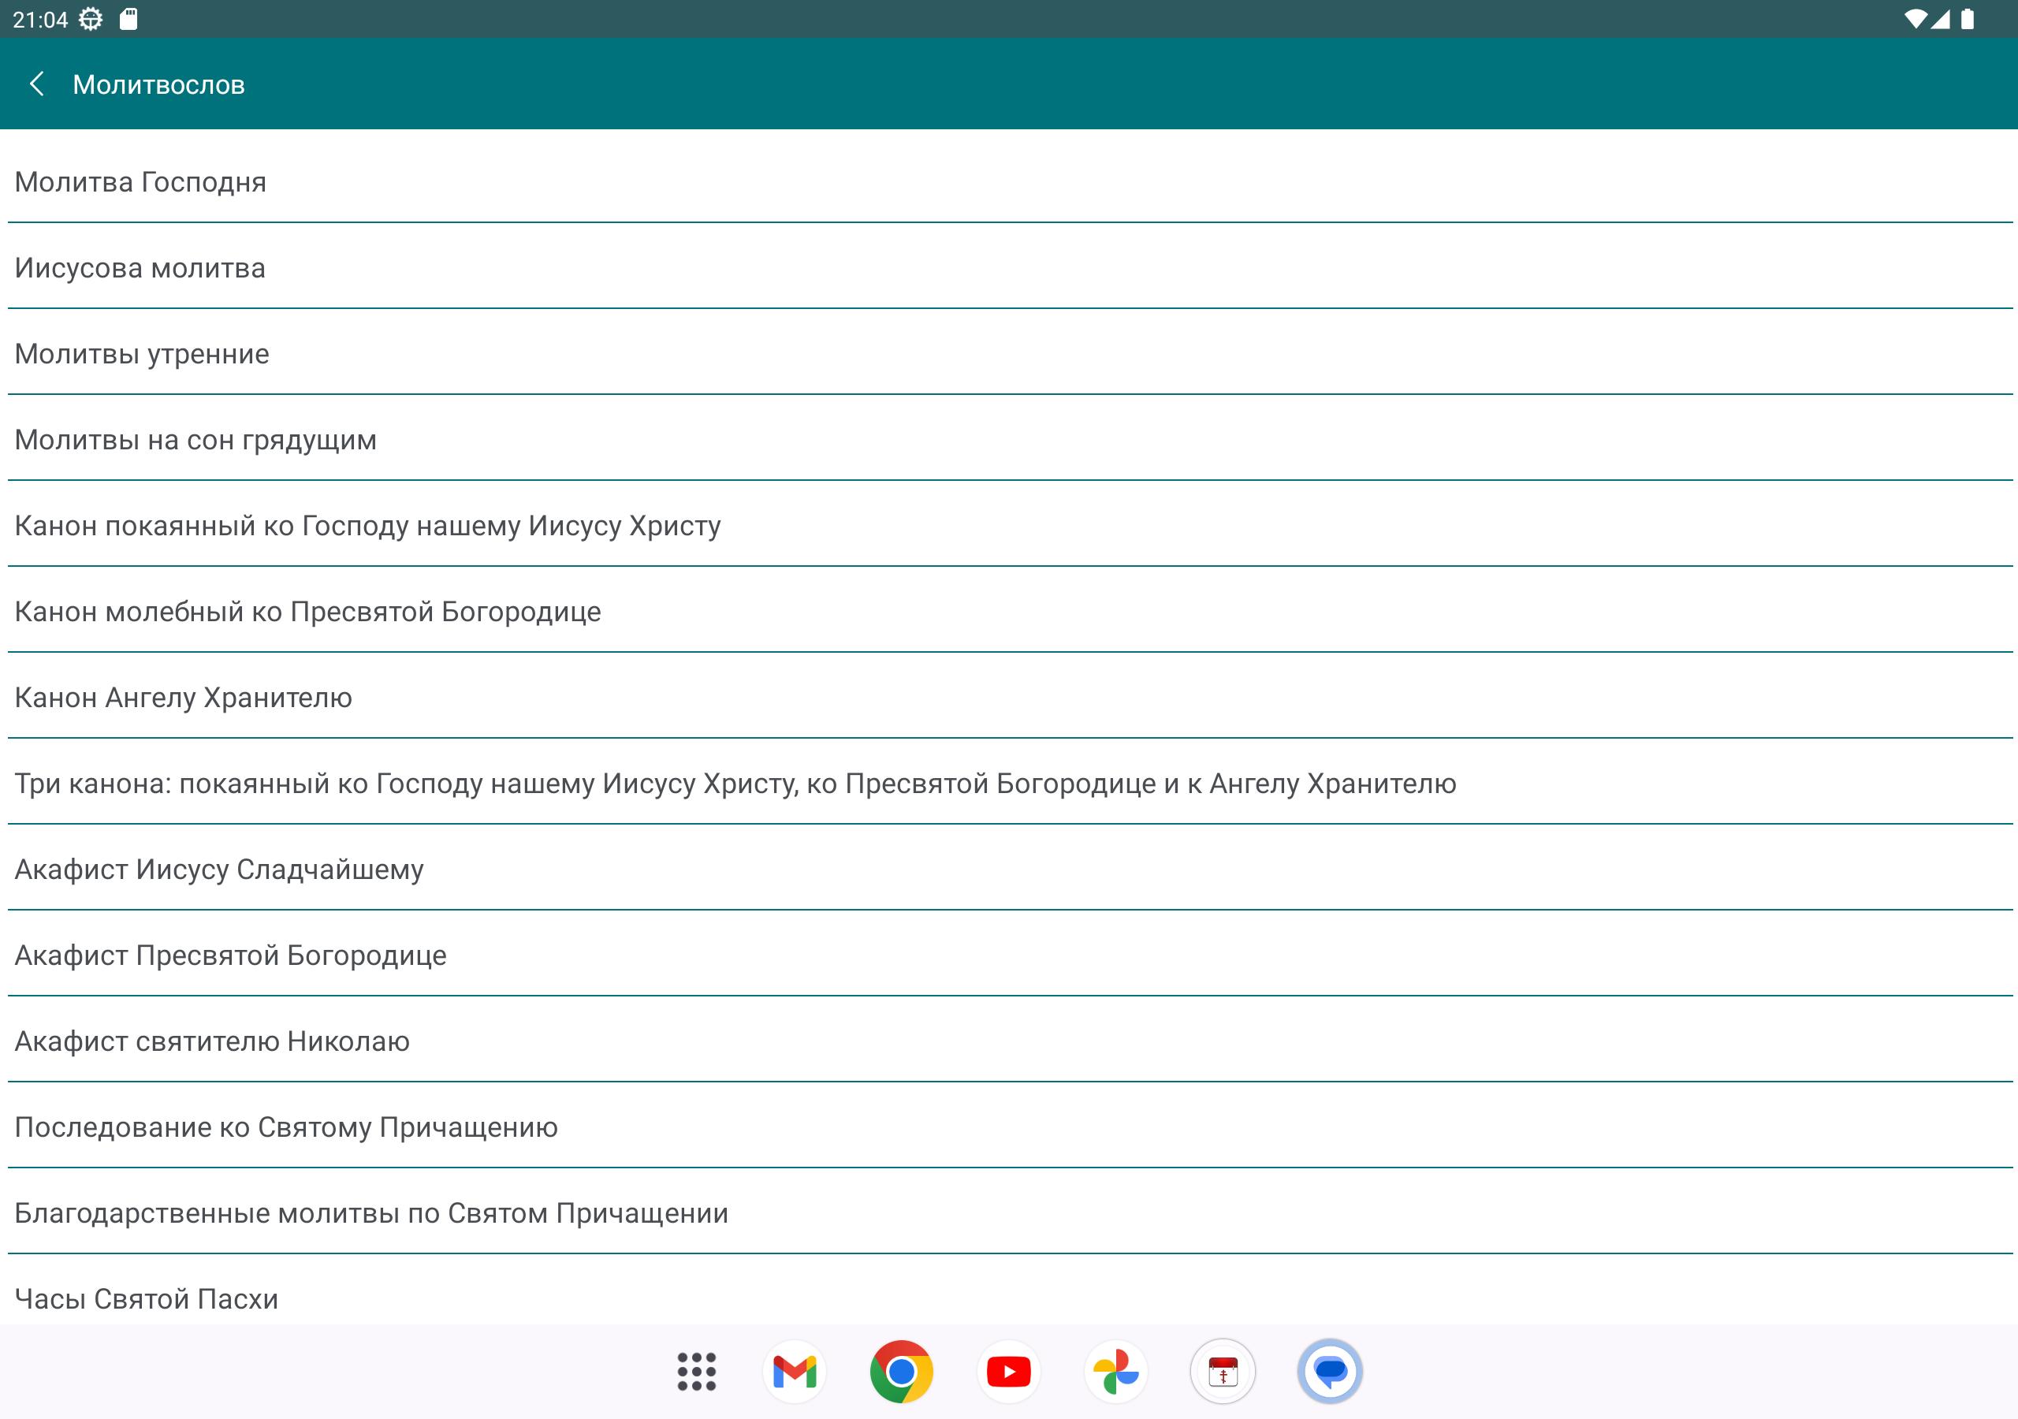This screenshot has width=2018, height=1419.
Task: Select Акафист Иисусу Сладчайшему
Action: (x=220, y=870)
